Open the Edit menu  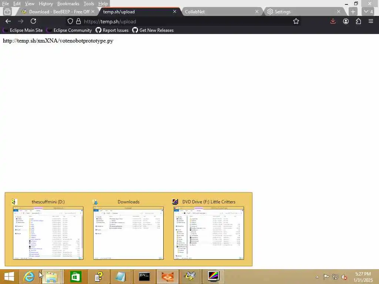pos(17,4)
